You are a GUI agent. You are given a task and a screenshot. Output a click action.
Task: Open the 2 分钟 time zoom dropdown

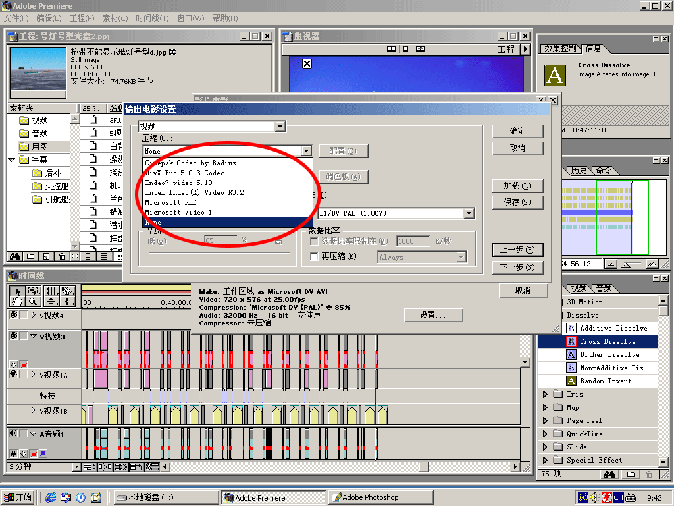(76, 467)
